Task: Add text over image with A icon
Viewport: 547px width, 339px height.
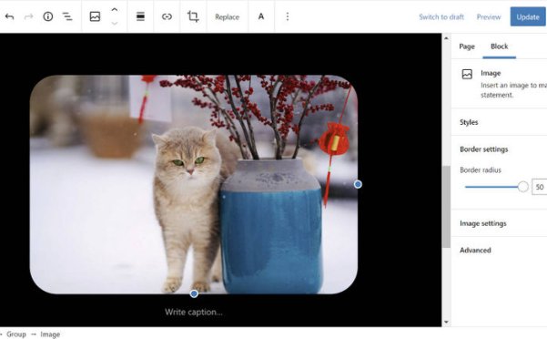Action: (x=261, y=16)
